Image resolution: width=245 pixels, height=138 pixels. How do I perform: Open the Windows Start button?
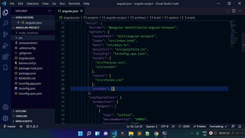click(80, 133)
